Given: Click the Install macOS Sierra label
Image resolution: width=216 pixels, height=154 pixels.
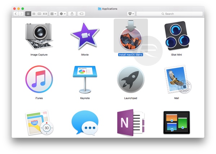Looking at the screenshot, I should [131, 55].
